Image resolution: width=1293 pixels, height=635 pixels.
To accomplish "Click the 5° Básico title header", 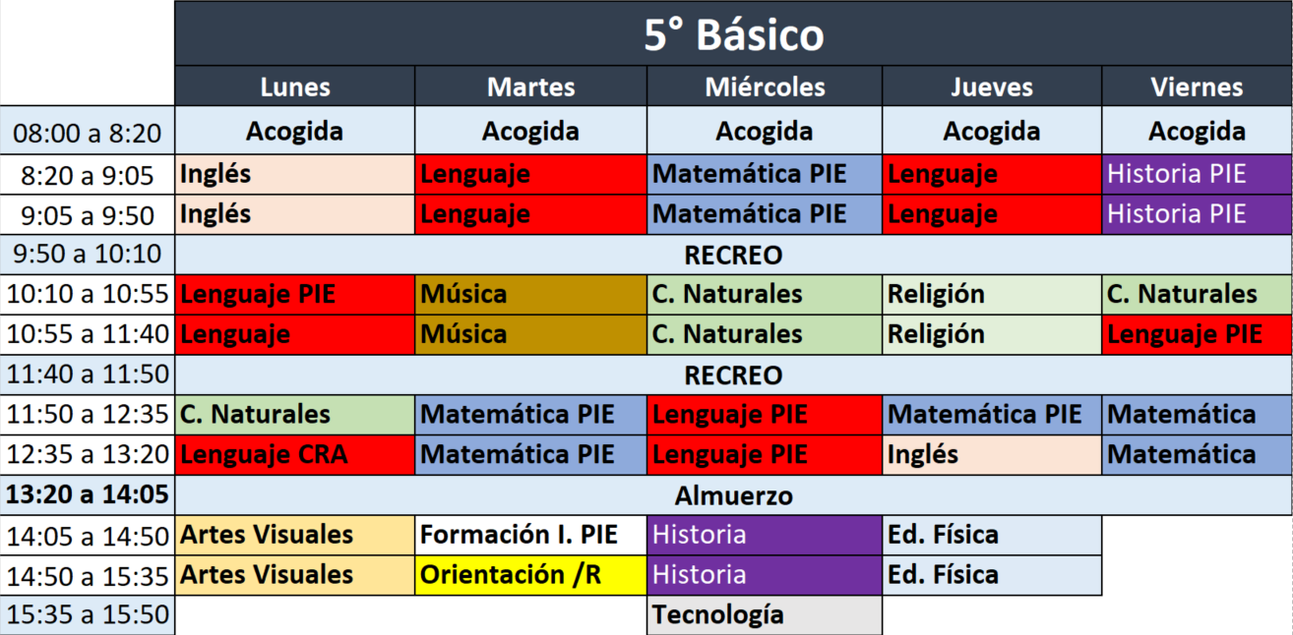I will 733,35.
